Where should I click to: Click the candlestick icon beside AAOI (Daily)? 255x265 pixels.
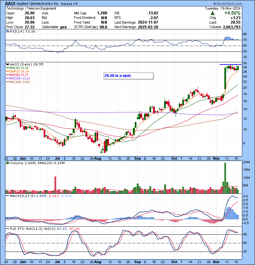(x=7, y=64)
